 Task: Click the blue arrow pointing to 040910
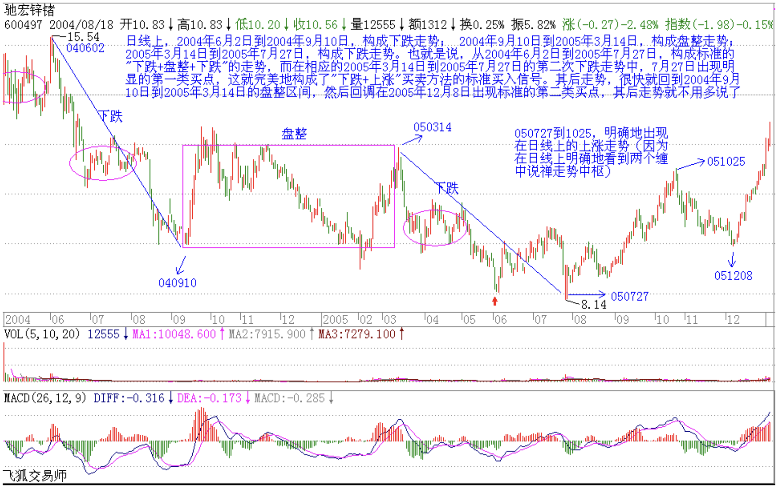[180, 266]
